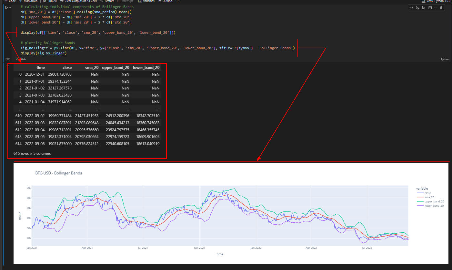Select upper band value 24045.434213

tap(117, 123)
